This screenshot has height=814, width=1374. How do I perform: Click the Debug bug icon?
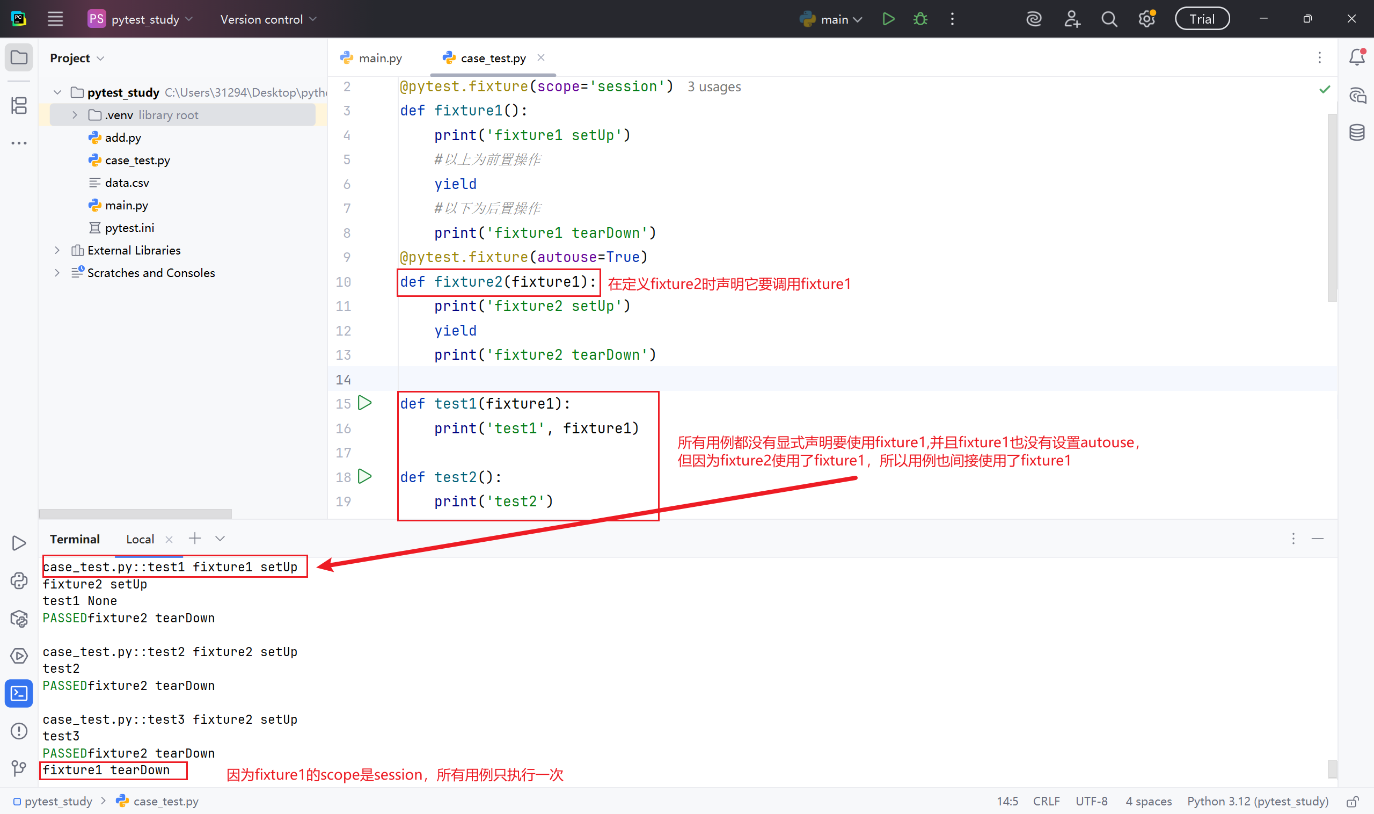point(920,19)
